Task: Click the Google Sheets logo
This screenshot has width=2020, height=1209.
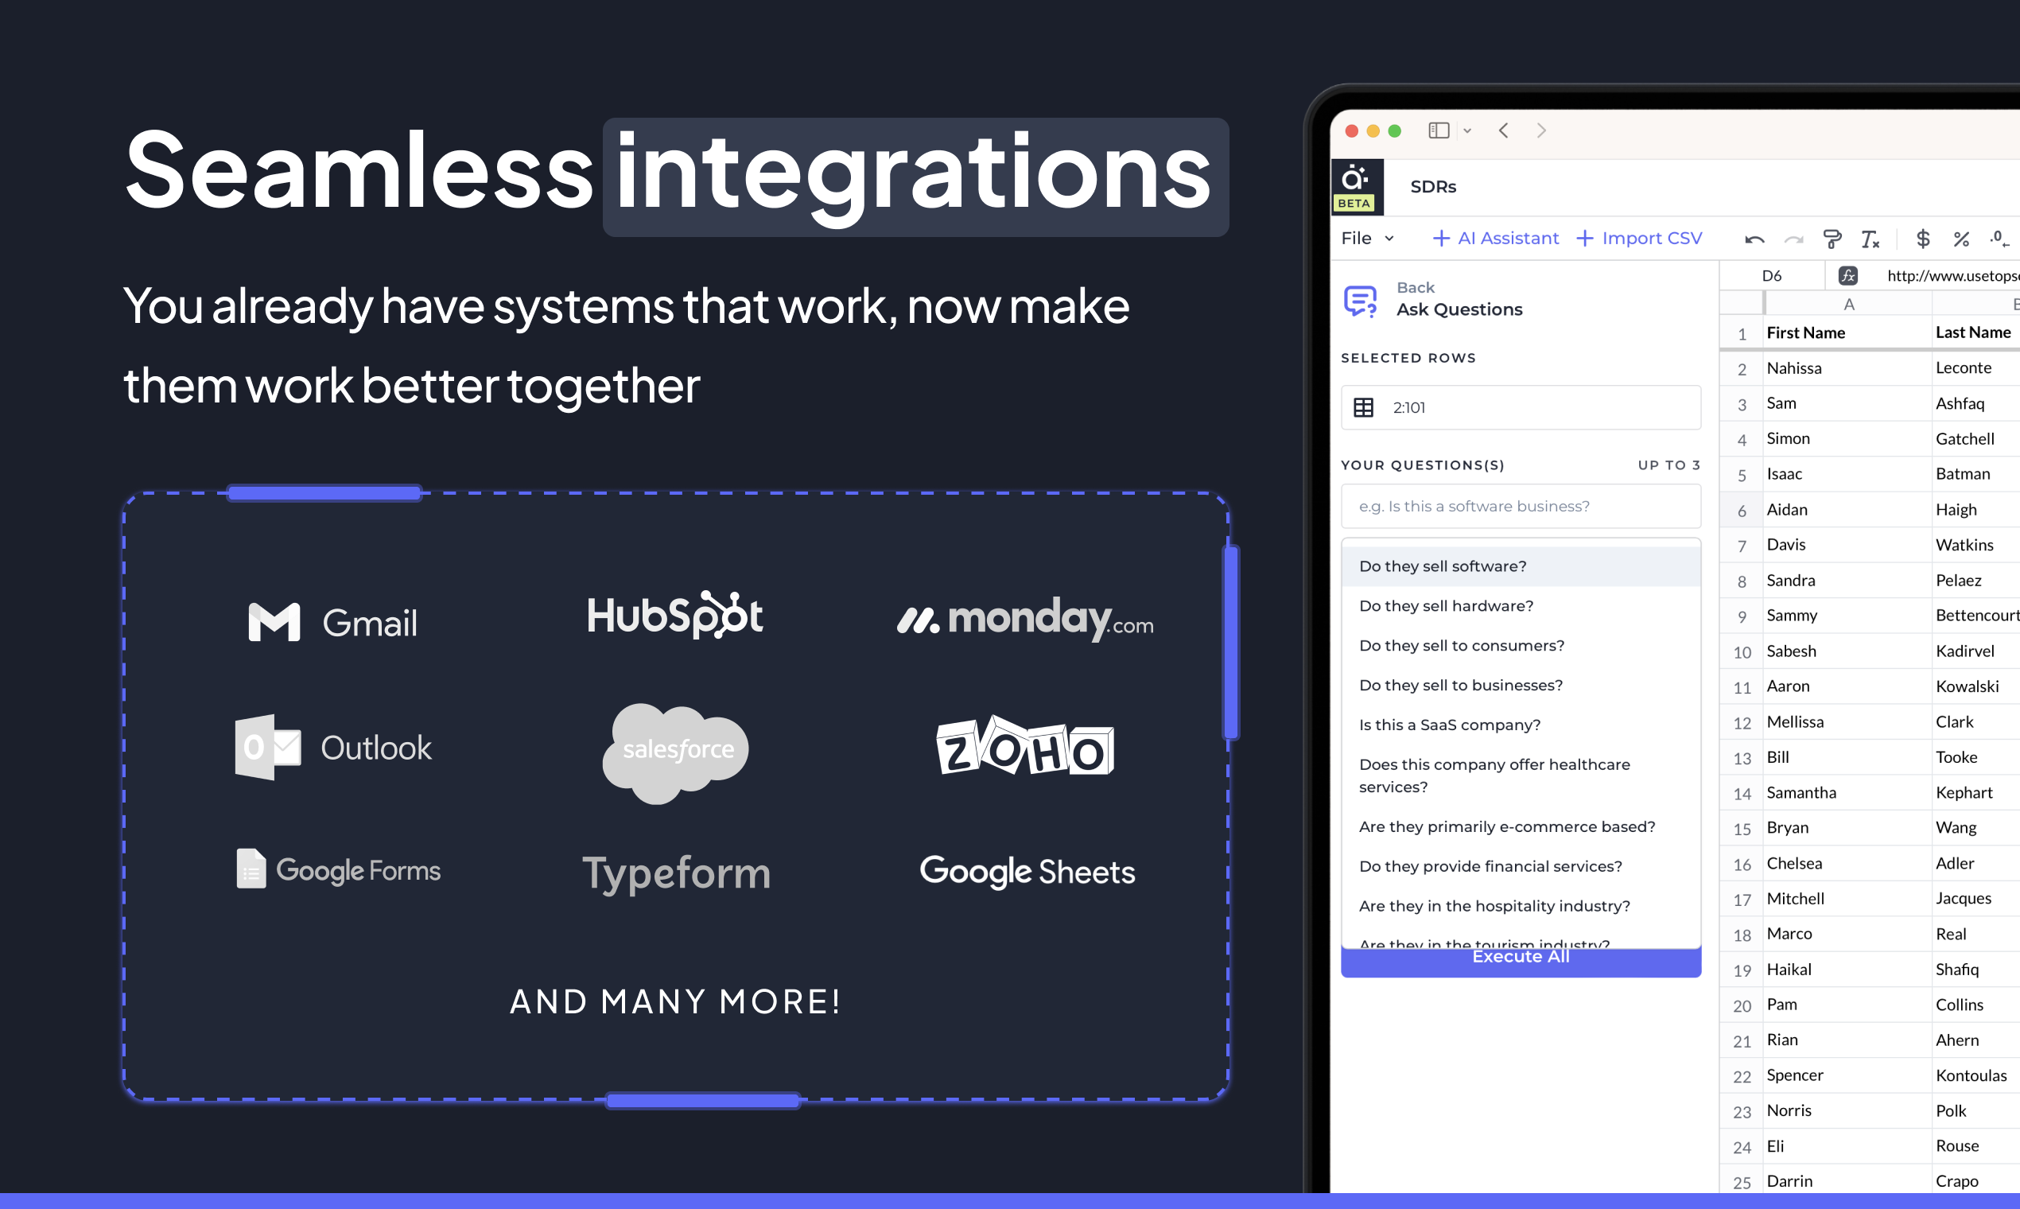Action: tap(1027, 871)
